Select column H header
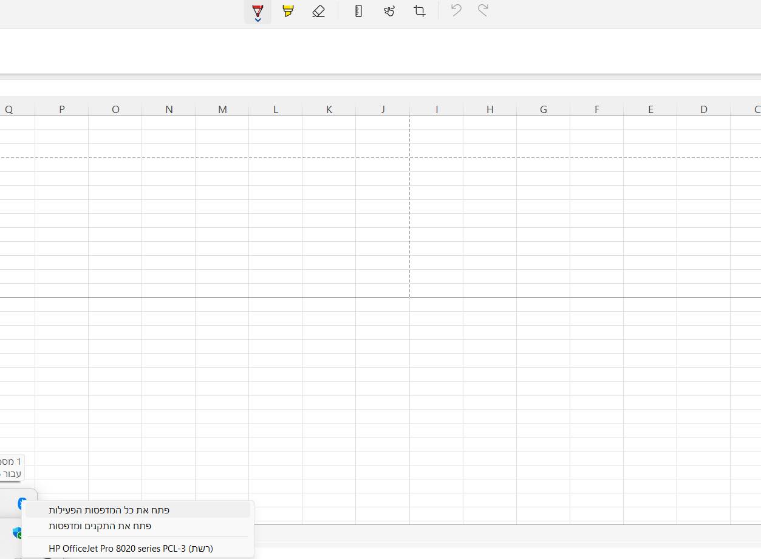The height and width of the screenshot is (559, 761). click(490, 109)
